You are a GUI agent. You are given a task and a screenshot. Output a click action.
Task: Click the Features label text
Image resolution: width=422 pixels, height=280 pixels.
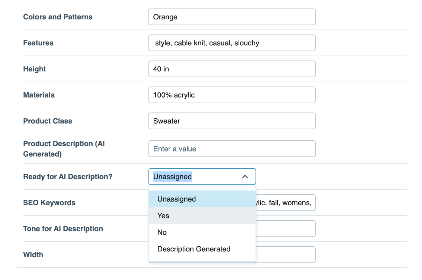(38, 43)
